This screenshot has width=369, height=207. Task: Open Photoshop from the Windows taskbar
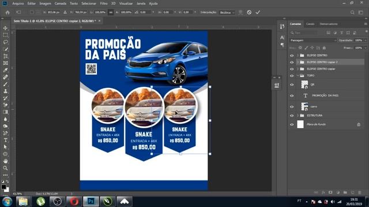coord(91,201)
